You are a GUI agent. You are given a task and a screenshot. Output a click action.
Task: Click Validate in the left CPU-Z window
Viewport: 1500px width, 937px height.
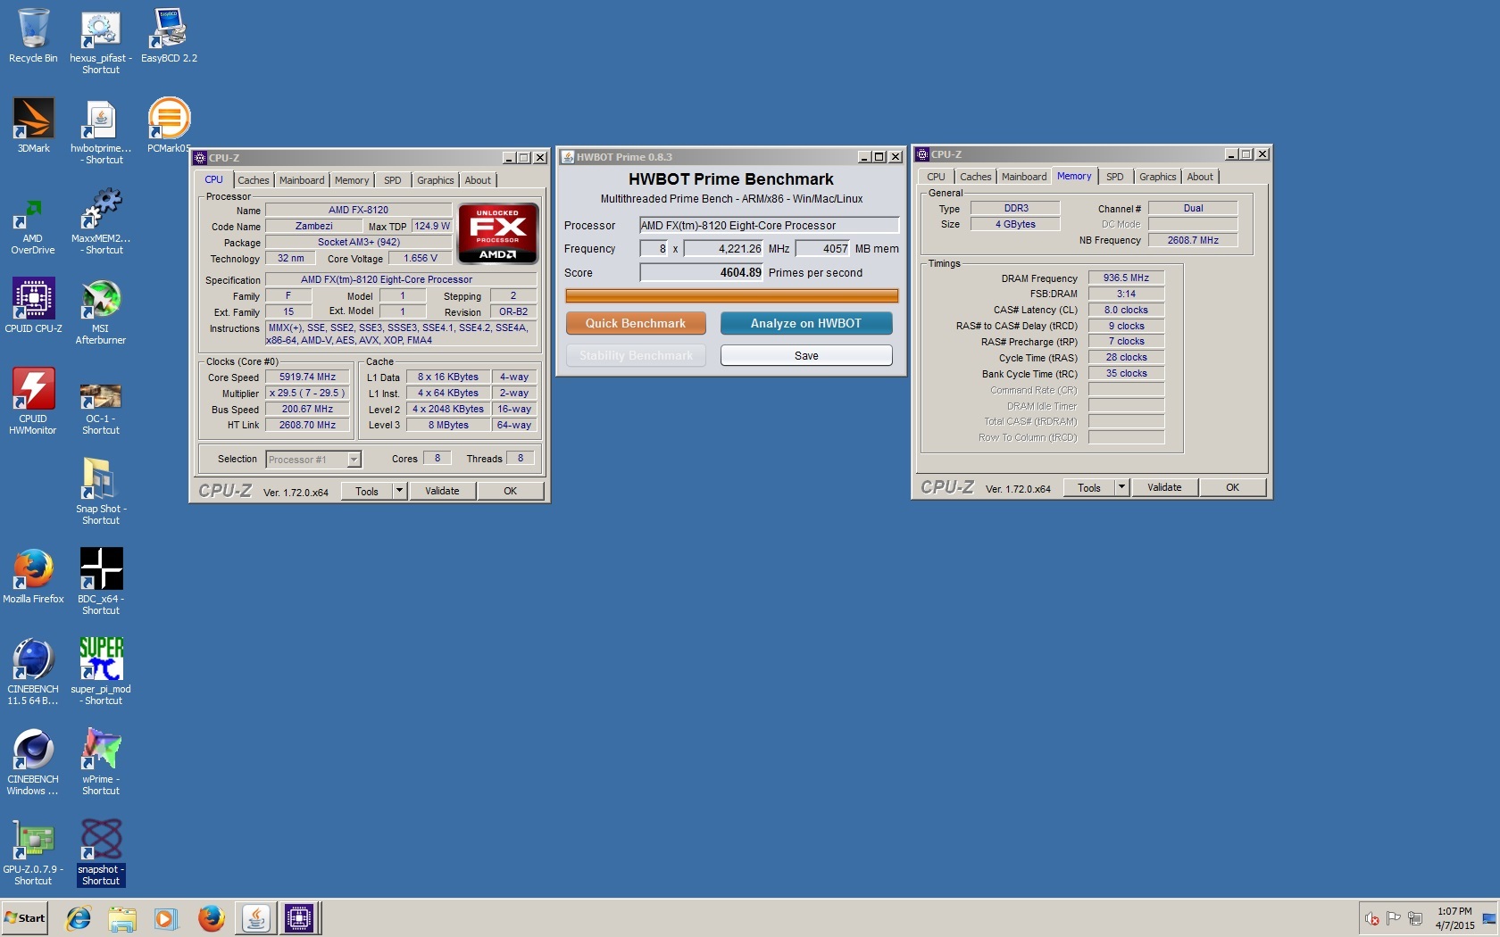pos(442,491)
